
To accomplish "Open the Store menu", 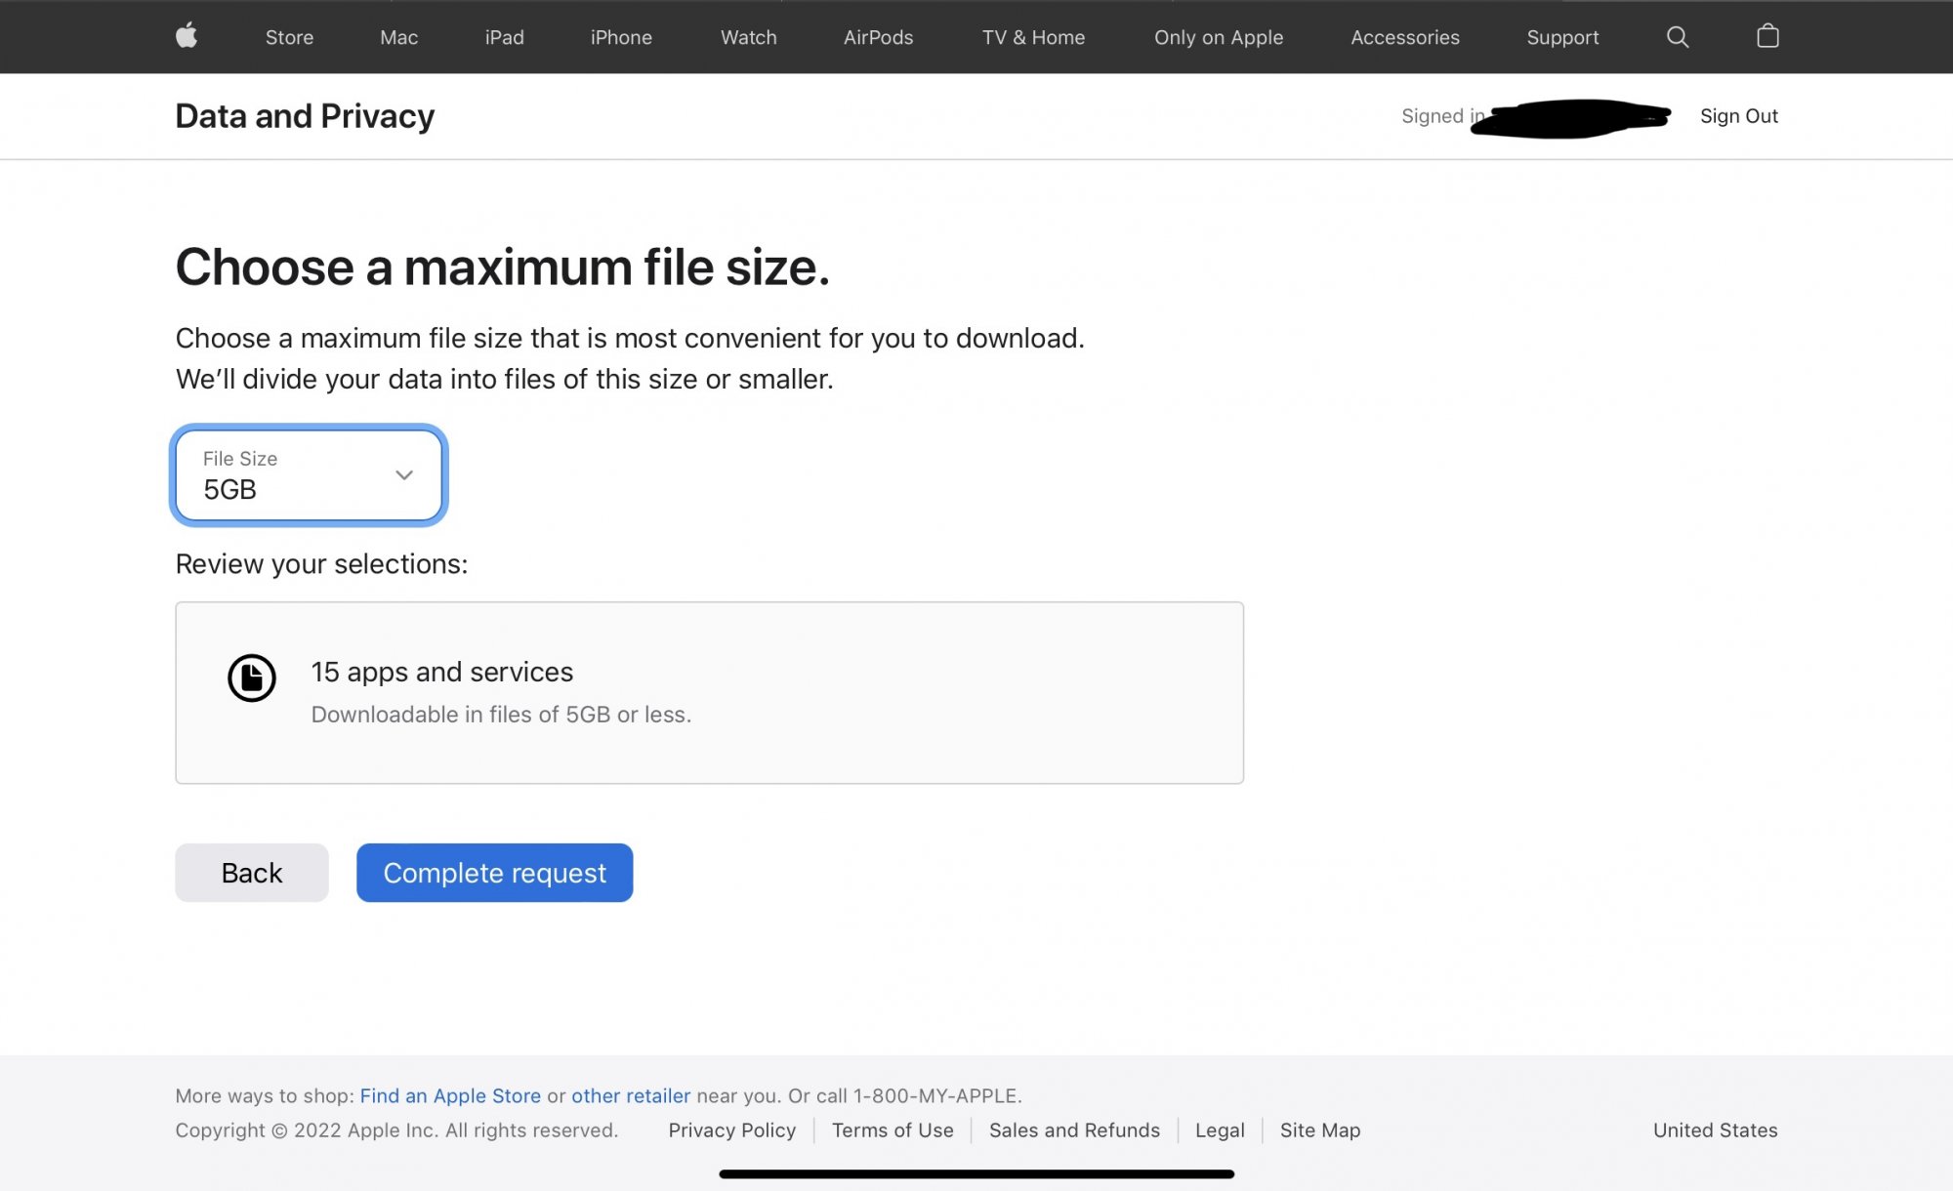I will click(x=289, y=37).
